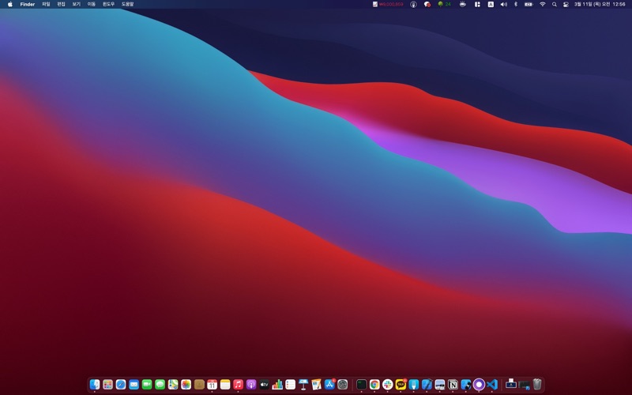Open the Finder application menu
Viewport: 632px width, 395px height.
pos(28,4)
